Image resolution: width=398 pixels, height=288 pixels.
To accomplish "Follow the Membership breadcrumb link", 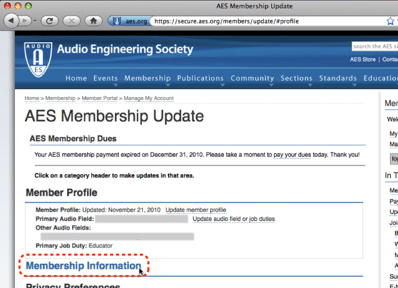I will (60, 98).
